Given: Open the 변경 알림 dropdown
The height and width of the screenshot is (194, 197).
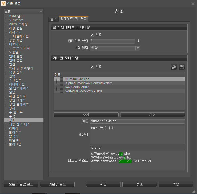Looking at the screenshot, I should pyautogui.click(x=115, y=48).
